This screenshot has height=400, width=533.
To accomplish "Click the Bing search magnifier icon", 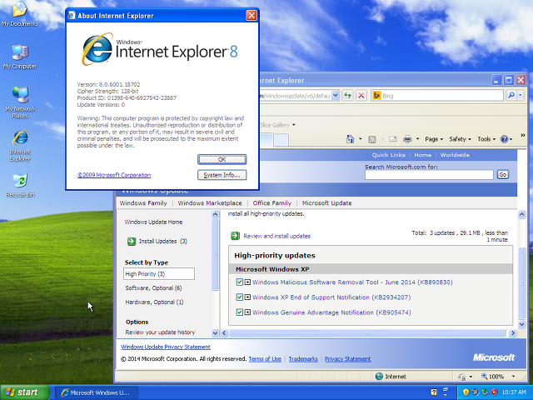I will pyautogui.click(x=511, y=96).
